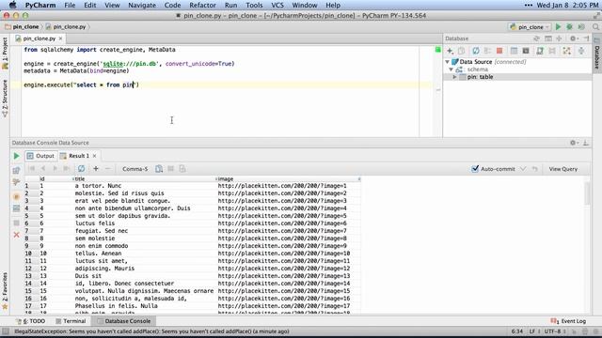
Task: Open the Navigate menu
Action: pyautogui.click(x=142, y=5)
